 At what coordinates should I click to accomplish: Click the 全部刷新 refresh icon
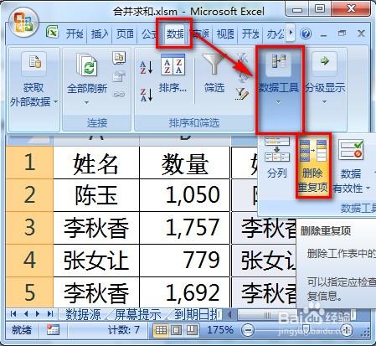coord(87,65)
